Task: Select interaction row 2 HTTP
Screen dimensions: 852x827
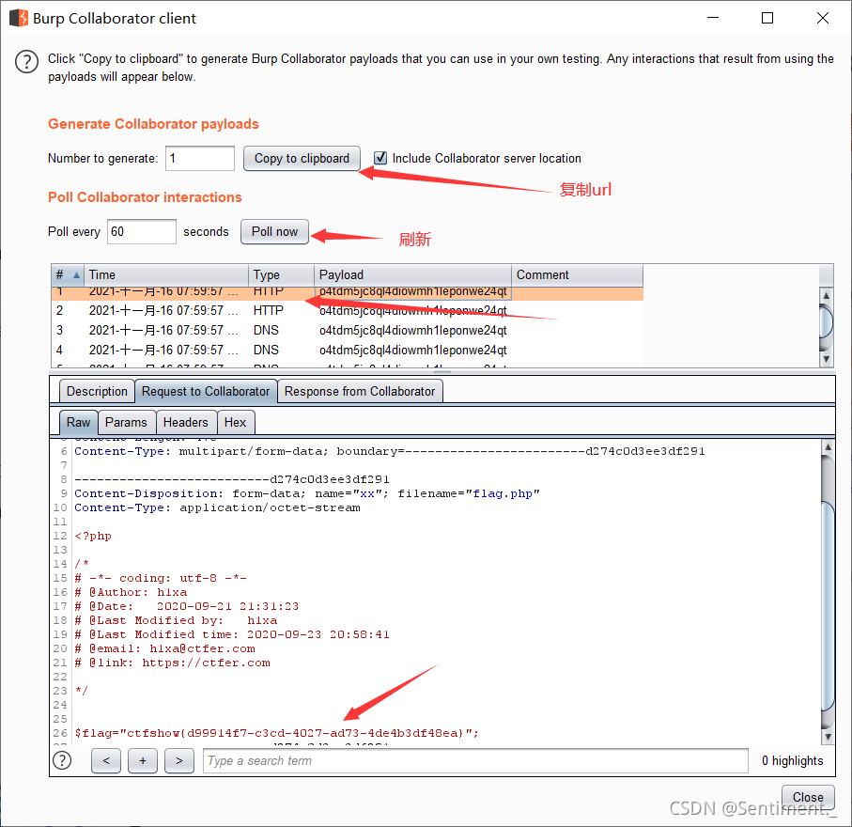Action: click(348, 310)
